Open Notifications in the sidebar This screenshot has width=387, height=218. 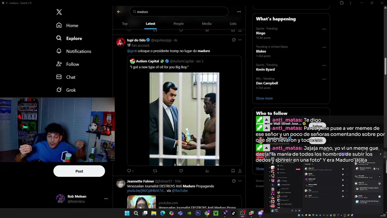[x=73, y=51]
